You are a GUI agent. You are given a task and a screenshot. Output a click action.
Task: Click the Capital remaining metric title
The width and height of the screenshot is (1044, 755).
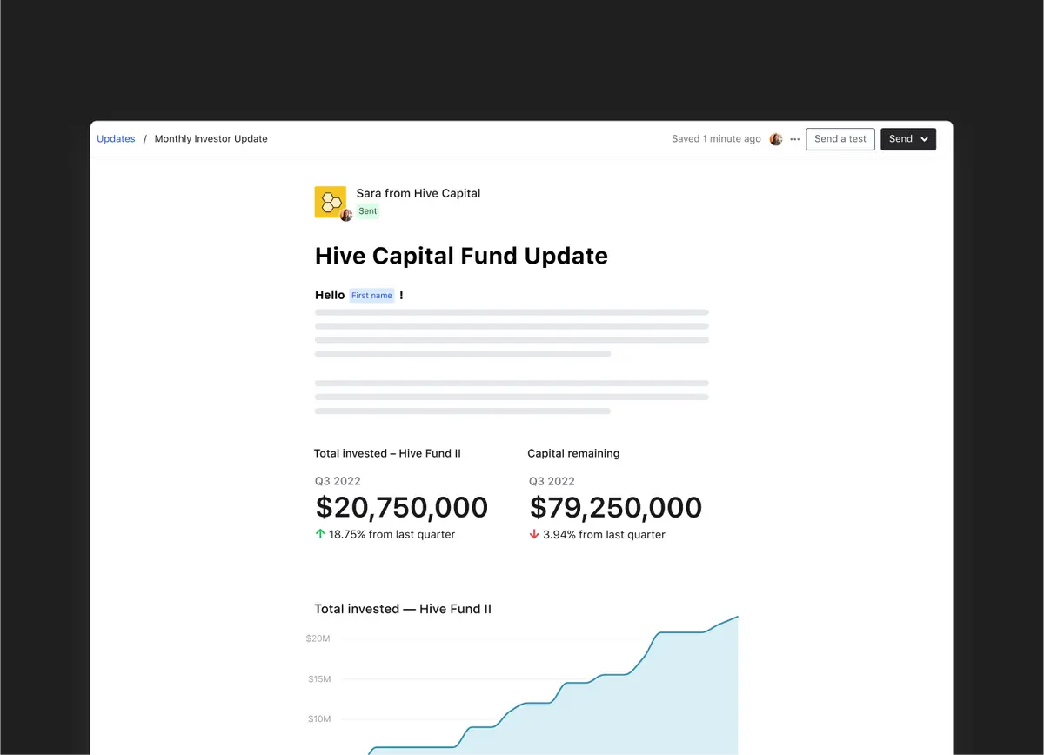point(573,453)
